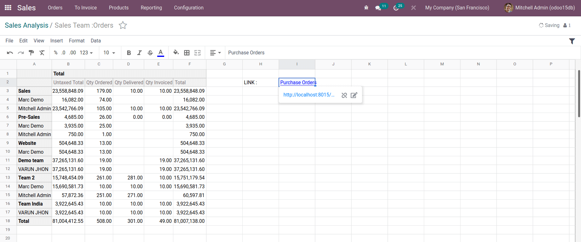
Task: Click the edit link icon in popup
Action: [354, 95]
